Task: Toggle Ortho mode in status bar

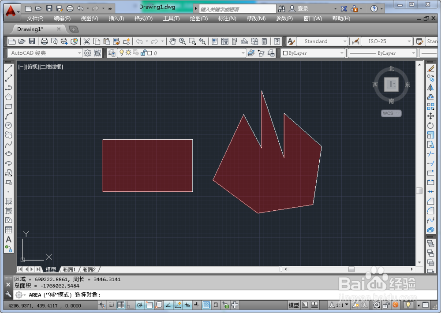Action: click(x=130, y=305)
